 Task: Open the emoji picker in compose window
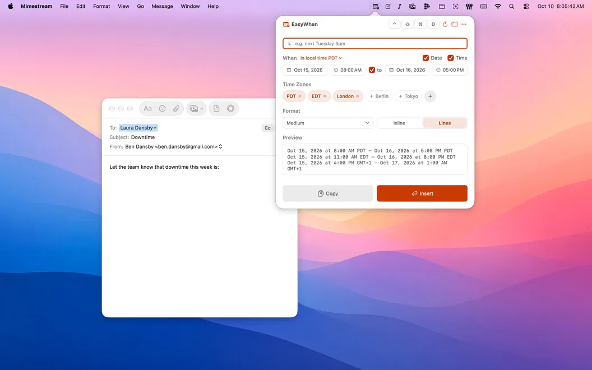point(162,109)
